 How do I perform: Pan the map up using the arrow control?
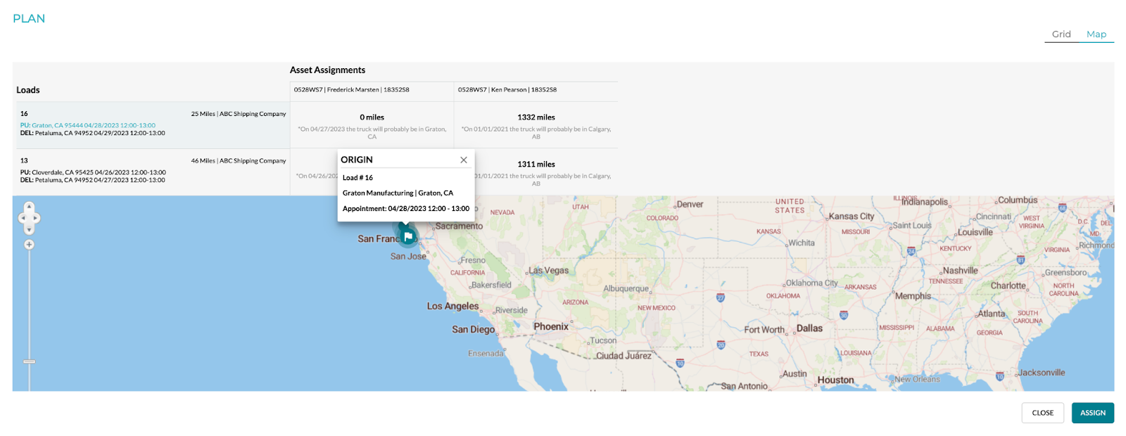pyautogui.click(x=30, y=207)
